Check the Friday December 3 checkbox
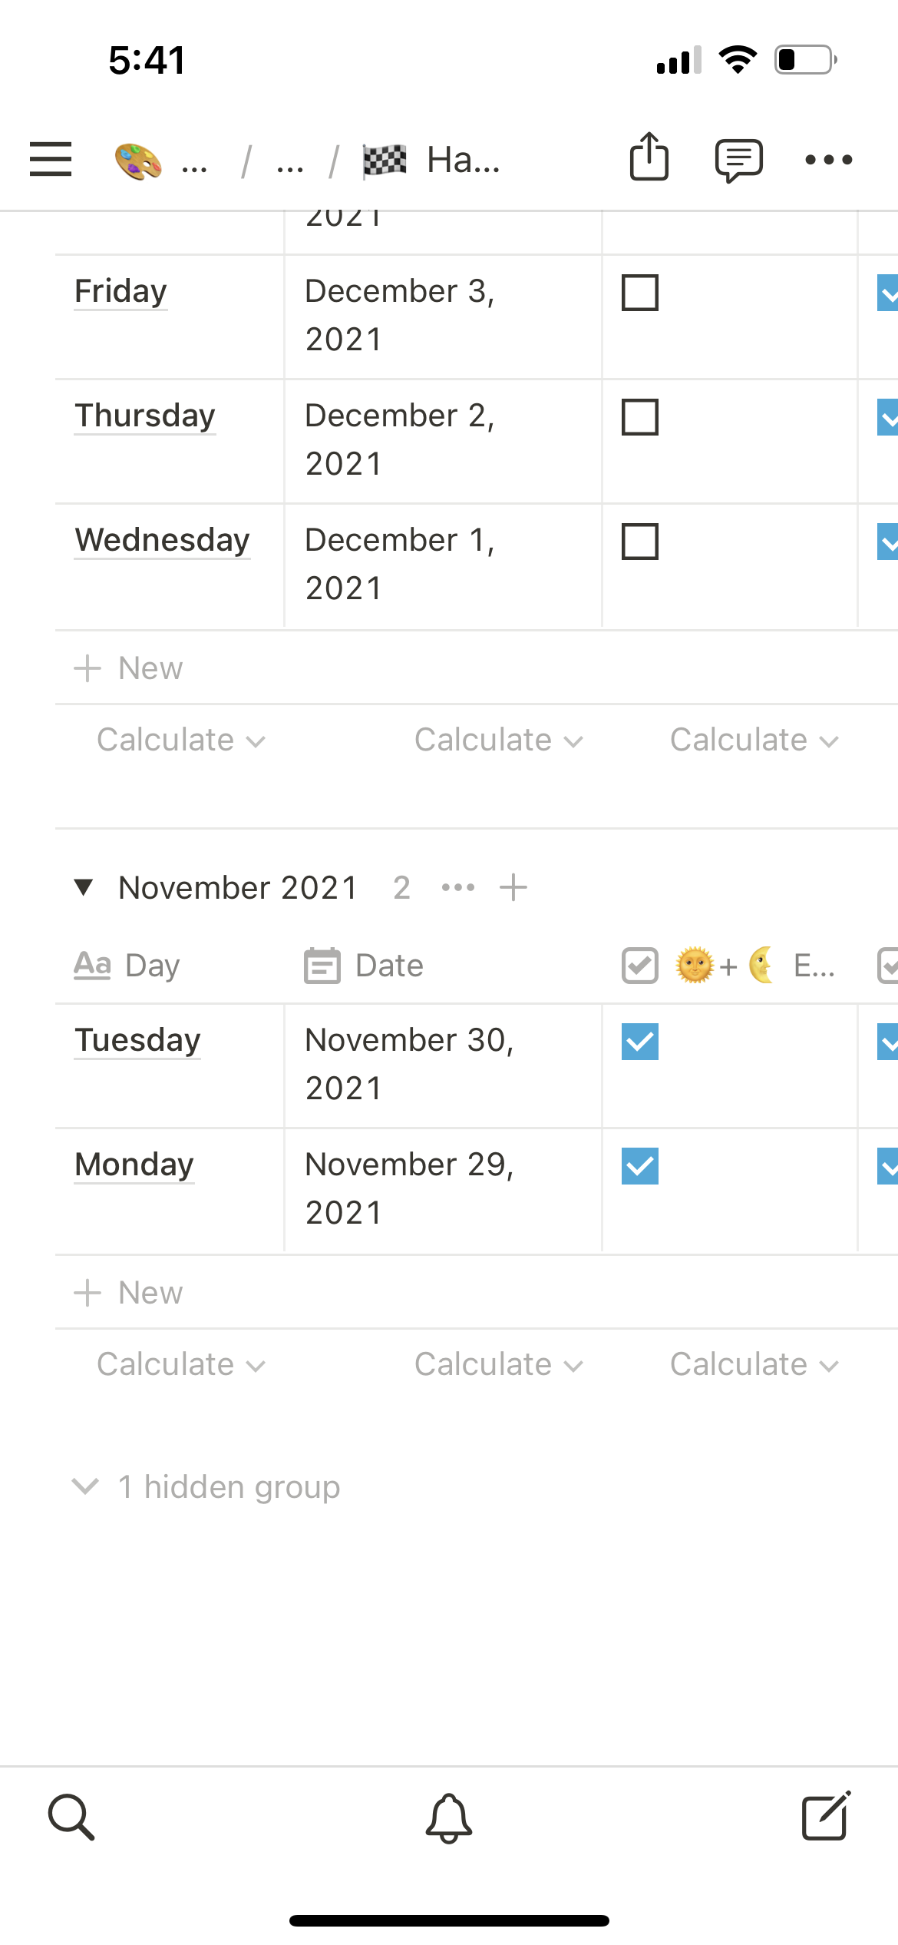The image size is (898, 1945). [640, 293]
